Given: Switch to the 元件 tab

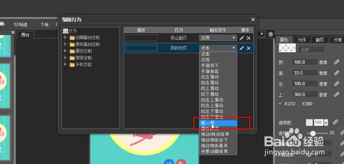Looking at the screenshot, I should (302, 40).
